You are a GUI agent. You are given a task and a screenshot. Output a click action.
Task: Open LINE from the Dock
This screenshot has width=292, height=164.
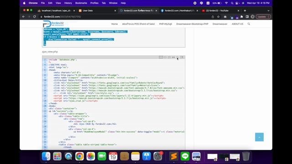(x=185, y=156)
